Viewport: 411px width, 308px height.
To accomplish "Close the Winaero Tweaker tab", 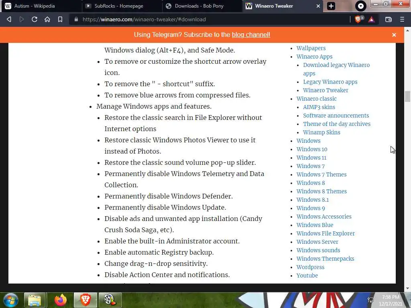I will (x=318, y=6).
